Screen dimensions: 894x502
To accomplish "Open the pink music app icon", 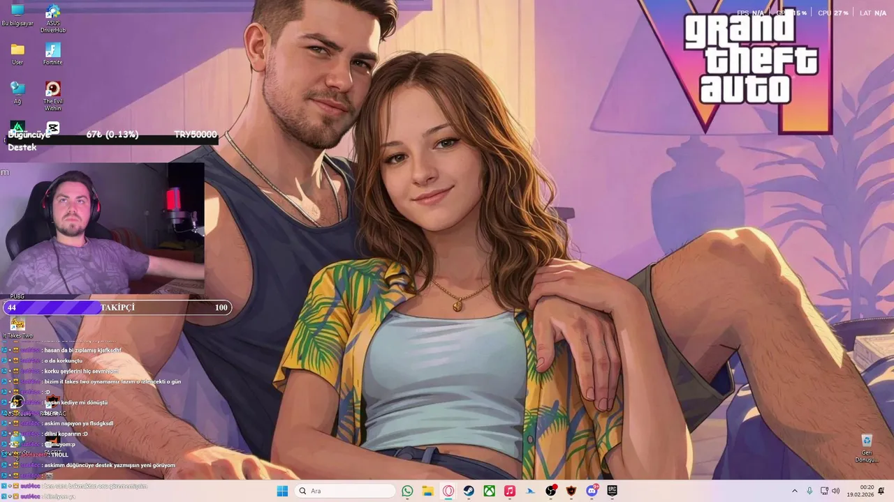I will tap(510, 491).
